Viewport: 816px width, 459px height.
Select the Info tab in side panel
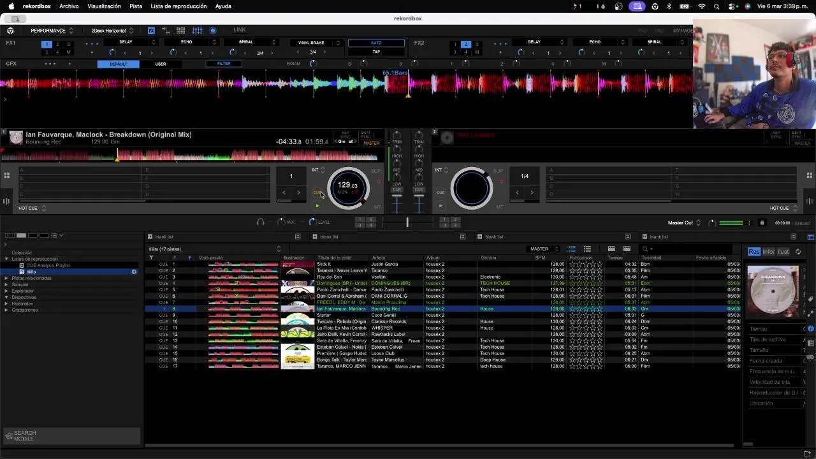pyautogui.click(x=769, y=252)
